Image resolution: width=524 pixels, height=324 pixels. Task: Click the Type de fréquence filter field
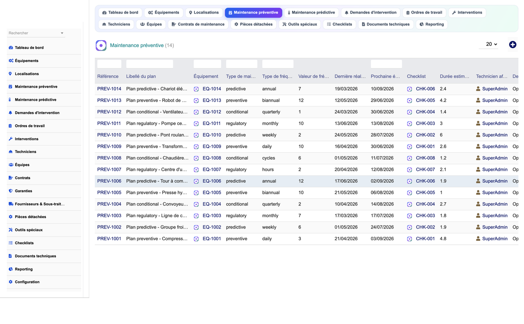pyautogui.click(x=278, y=64)
